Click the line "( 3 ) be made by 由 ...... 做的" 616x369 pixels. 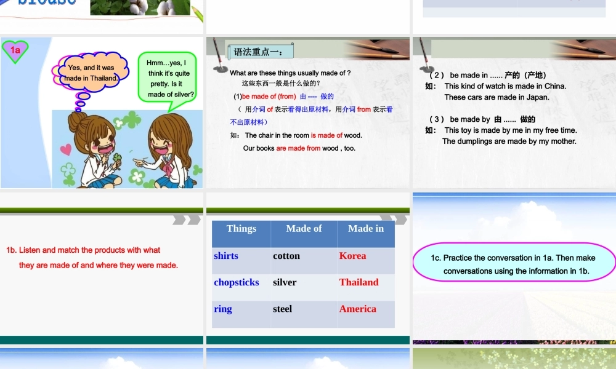click(482, 119)
